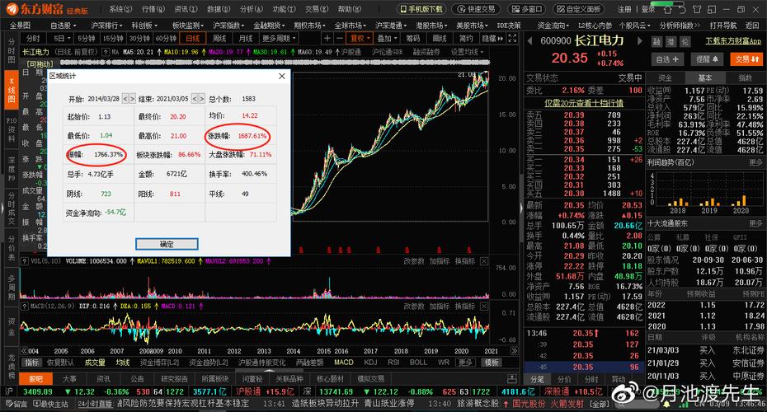The image size is (767, 412).
Task: Click 登录 to log in
Action: coord(647,9)
